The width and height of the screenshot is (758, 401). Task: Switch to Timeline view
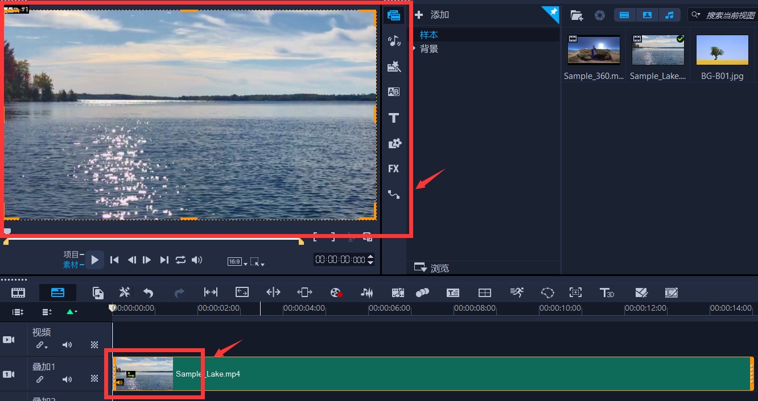(x=57, y=293)
